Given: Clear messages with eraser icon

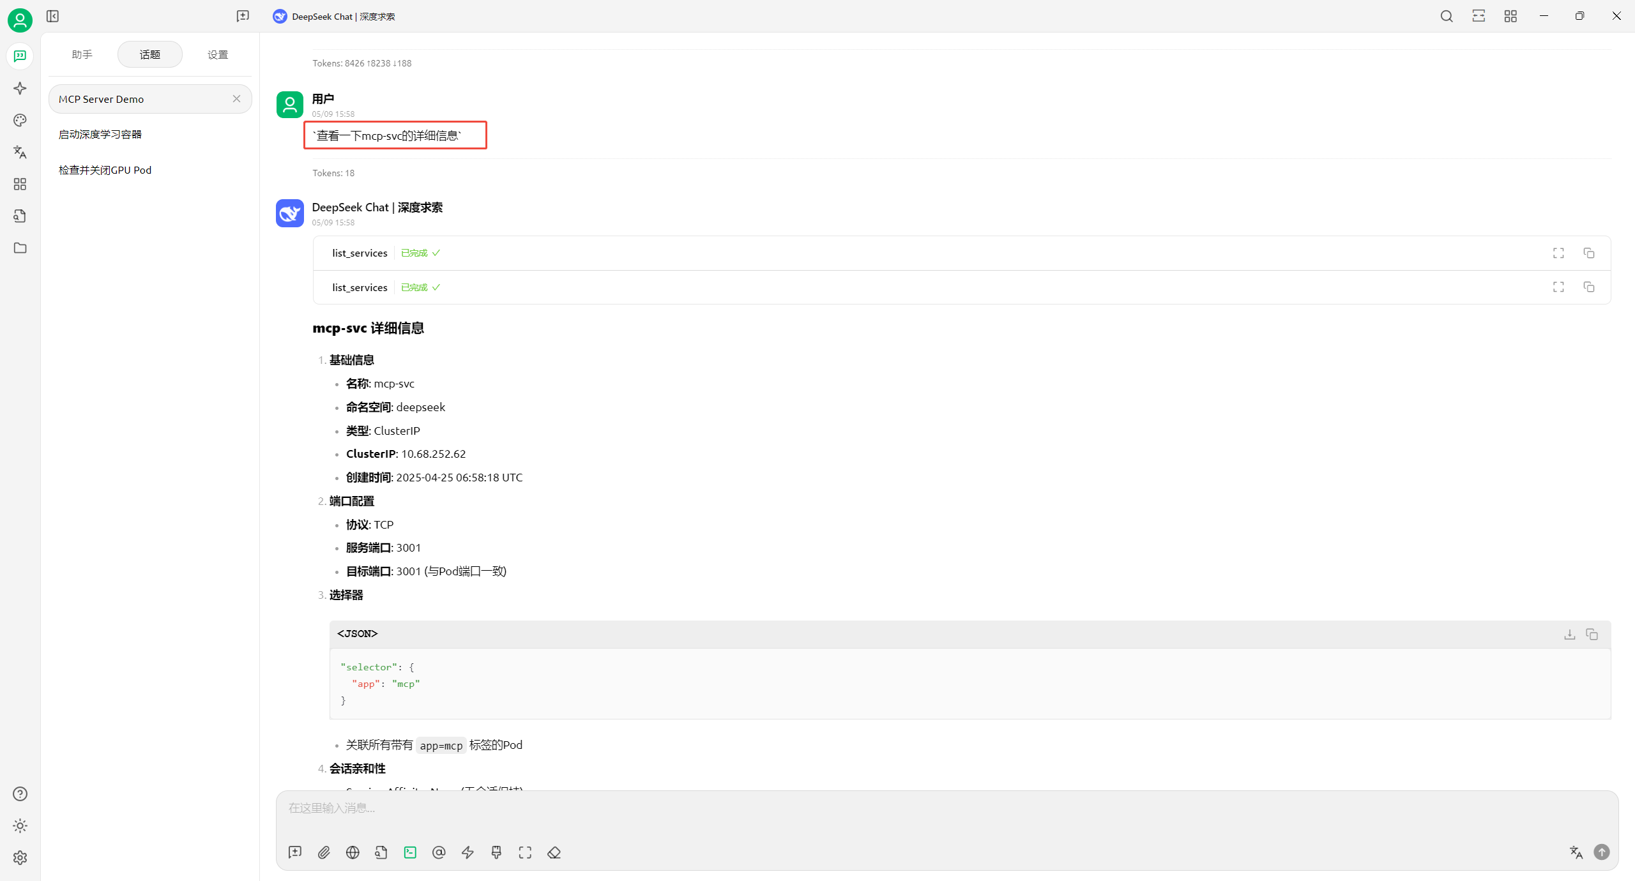Looking at the screenshot, I should coord(554,852).
